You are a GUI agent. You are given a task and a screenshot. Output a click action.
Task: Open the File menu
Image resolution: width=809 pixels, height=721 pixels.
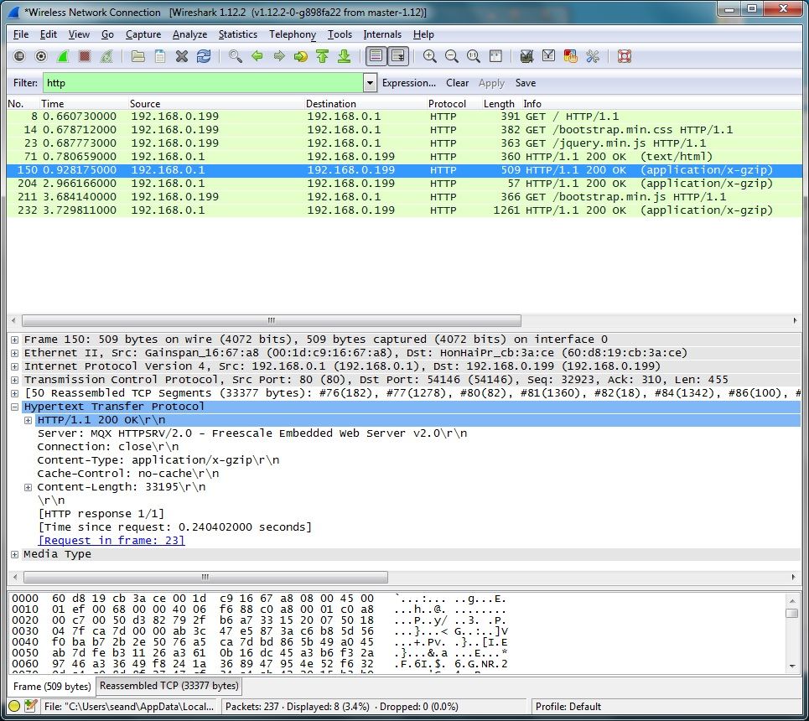coord(21,34)
